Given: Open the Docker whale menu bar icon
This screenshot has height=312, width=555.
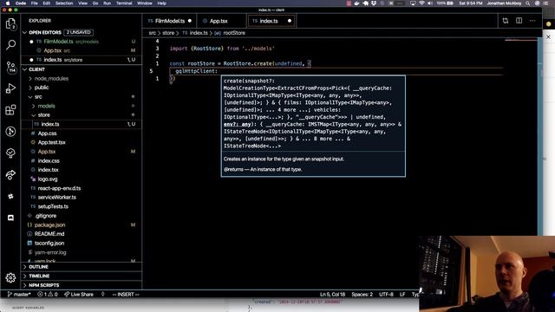Looking at the screenshot, I should point(356,3).
